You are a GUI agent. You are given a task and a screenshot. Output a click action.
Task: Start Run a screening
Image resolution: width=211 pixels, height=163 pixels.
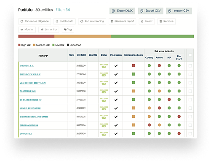point(92,21)
